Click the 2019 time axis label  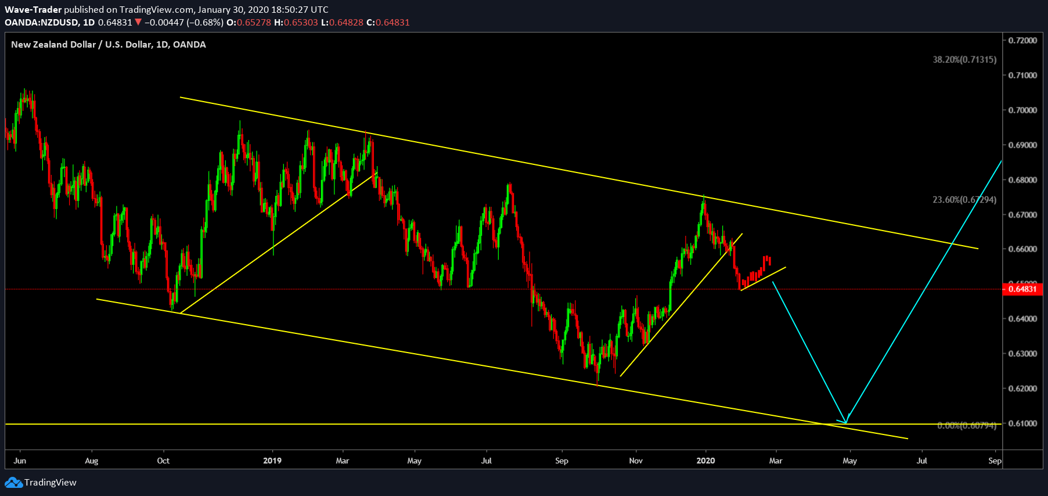click(x=272, y=461)
